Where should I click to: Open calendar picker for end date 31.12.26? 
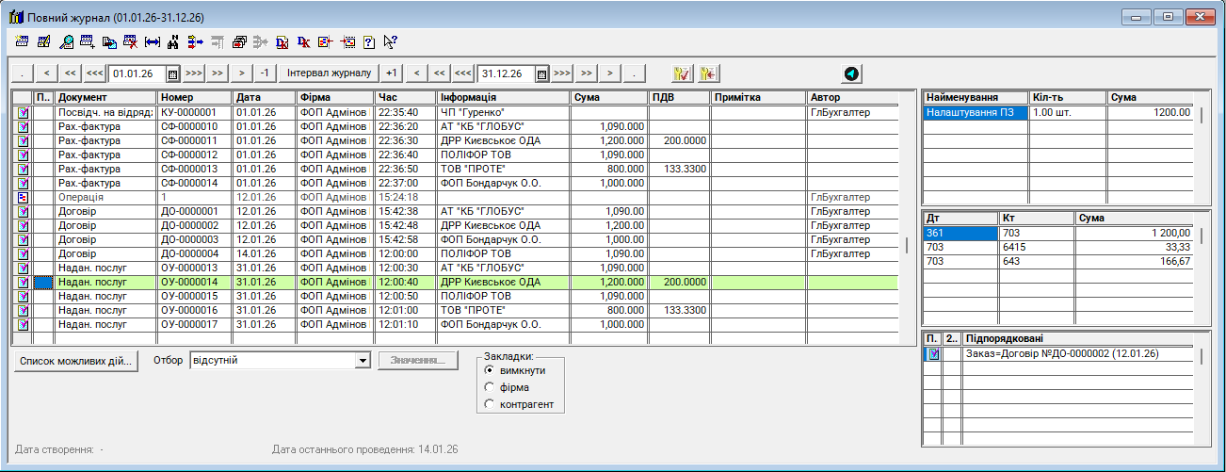pos(541,73)
